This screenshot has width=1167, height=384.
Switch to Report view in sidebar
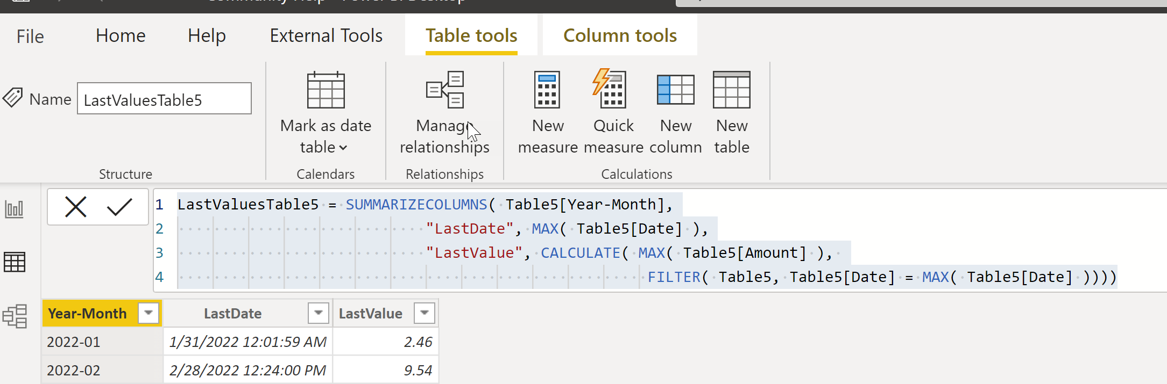pyautogui.click(x=15, y=209)
